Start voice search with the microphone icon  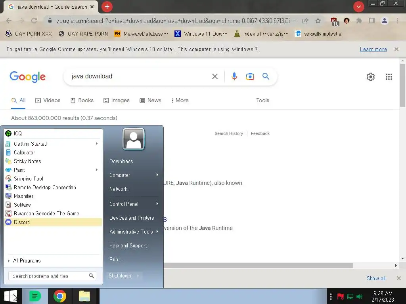point(234,76)
